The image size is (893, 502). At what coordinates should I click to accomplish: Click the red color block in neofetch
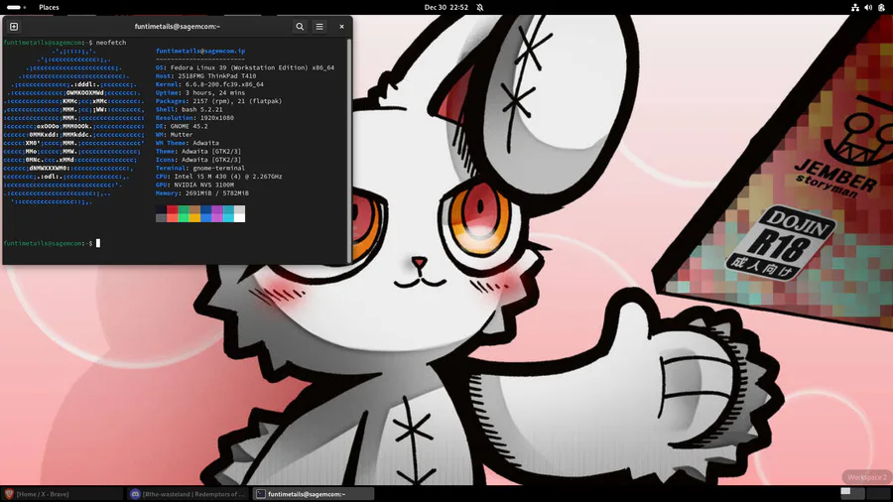(172, 210)
